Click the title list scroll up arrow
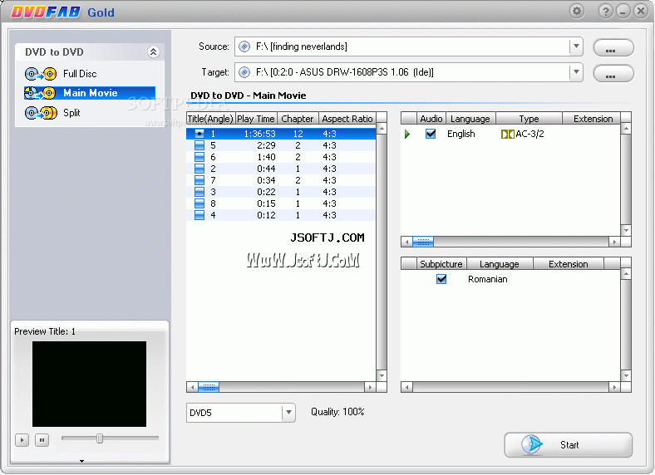 click(382, 129)
